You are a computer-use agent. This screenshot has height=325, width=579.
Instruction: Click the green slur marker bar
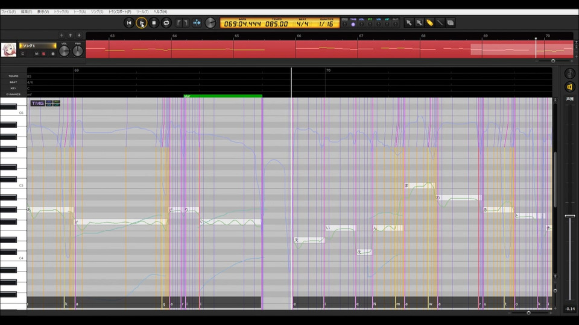(x=223, y=96)
